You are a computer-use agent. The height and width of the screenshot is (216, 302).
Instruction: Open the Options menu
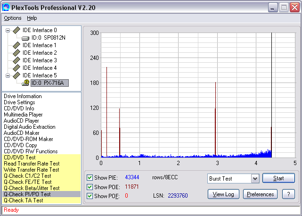(x=13, y=18)
